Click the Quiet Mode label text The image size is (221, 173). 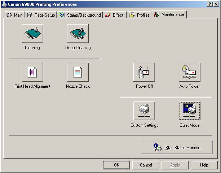190,125
